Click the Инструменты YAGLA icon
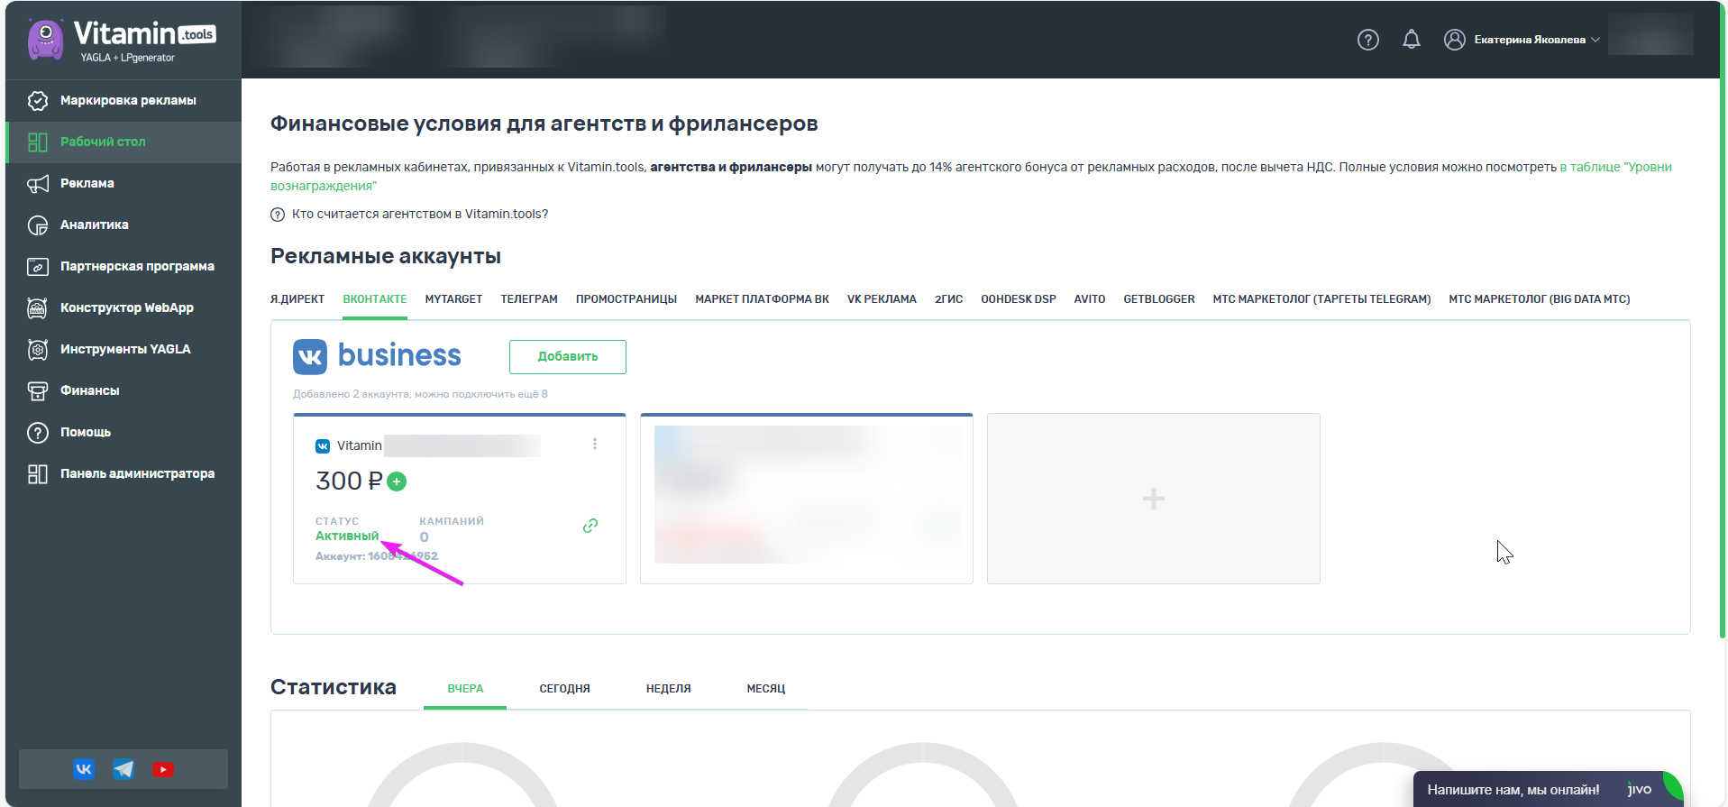This screenshot has width=1728, height=807. click(38, 349)
